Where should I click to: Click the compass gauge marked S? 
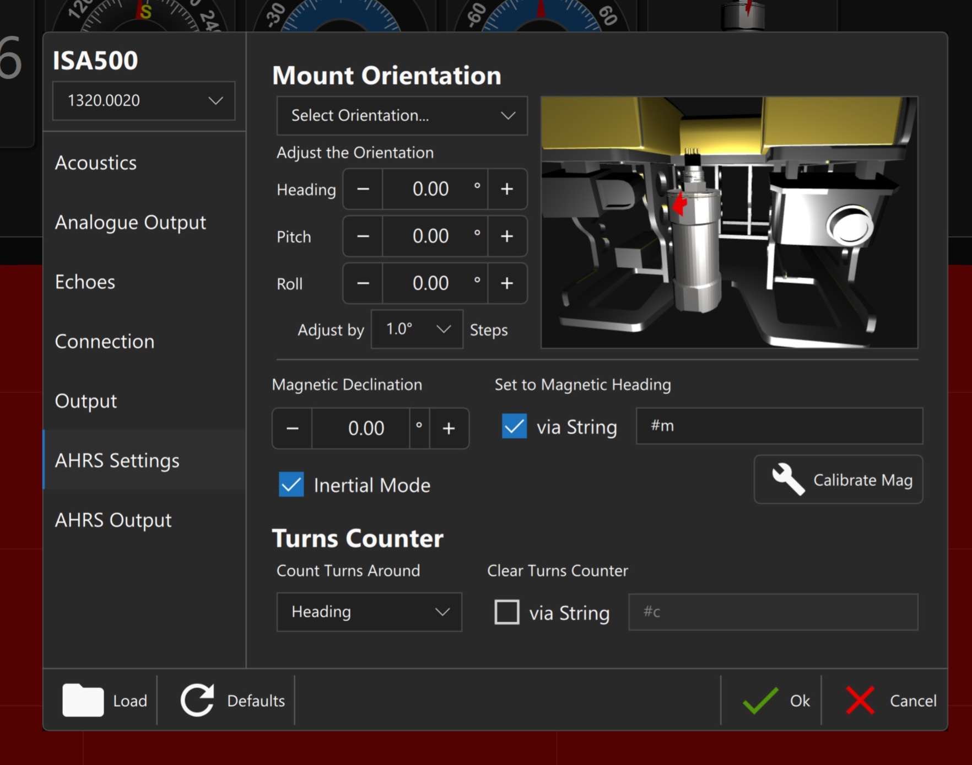(141, 15)
